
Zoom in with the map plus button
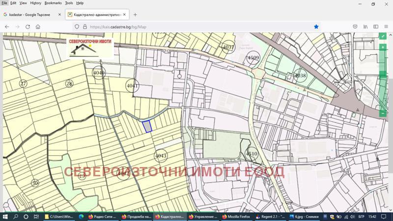click(383, 47)
